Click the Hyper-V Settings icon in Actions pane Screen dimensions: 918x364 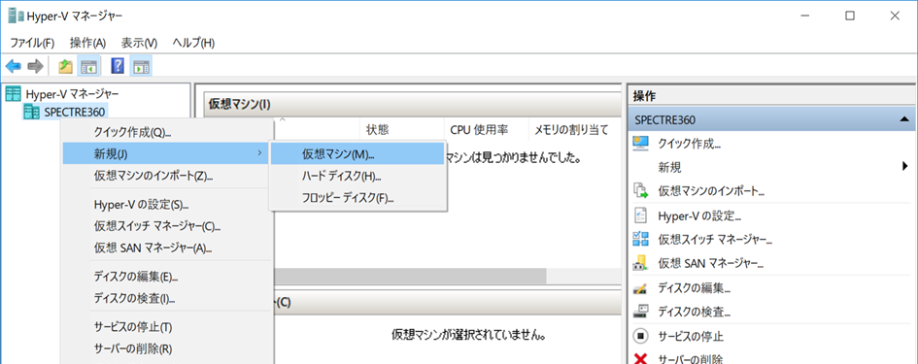[x=641, y=215]
